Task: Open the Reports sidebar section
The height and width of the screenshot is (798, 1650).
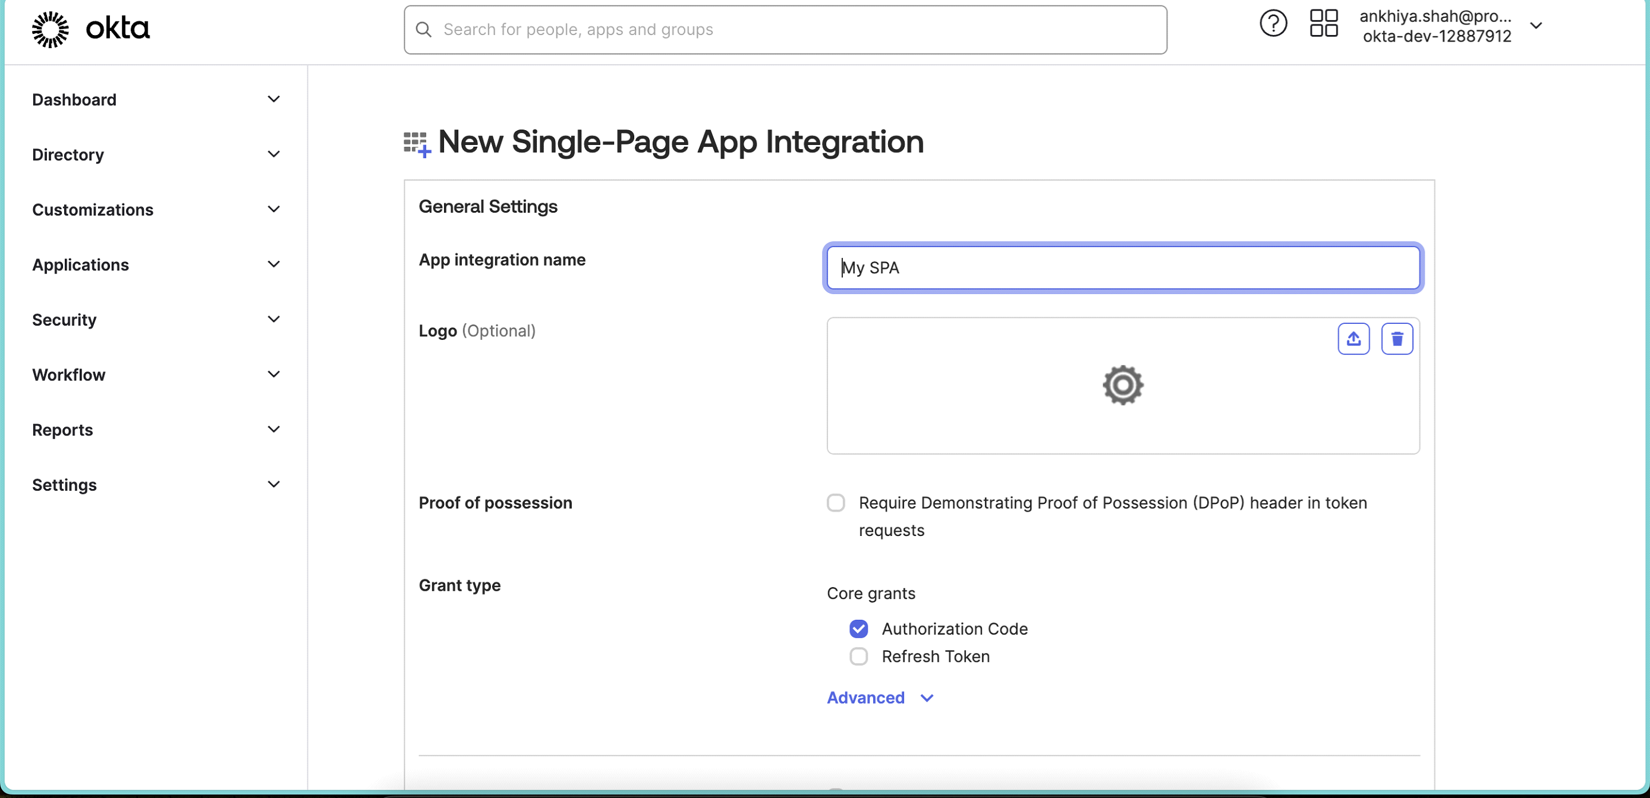Action: 63,430
